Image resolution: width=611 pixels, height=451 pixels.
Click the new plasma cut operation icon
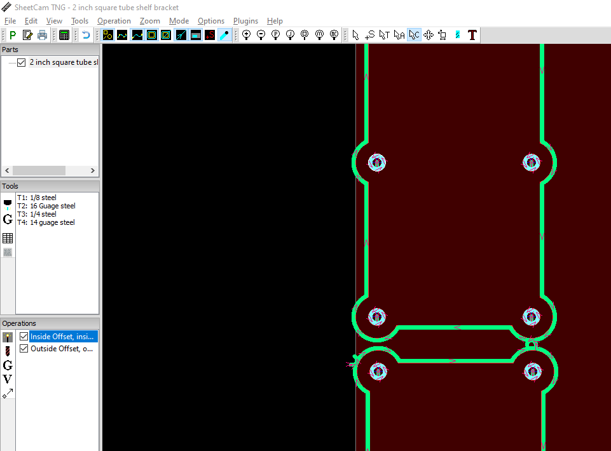pyautogui.click(x=8, y=337)
